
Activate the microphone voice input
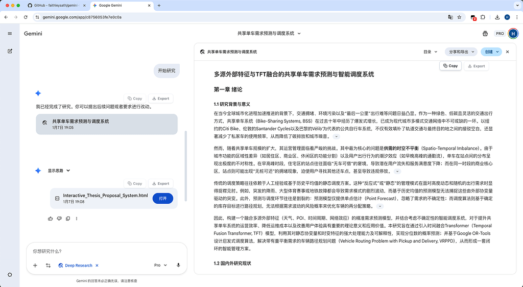[178, 266]
